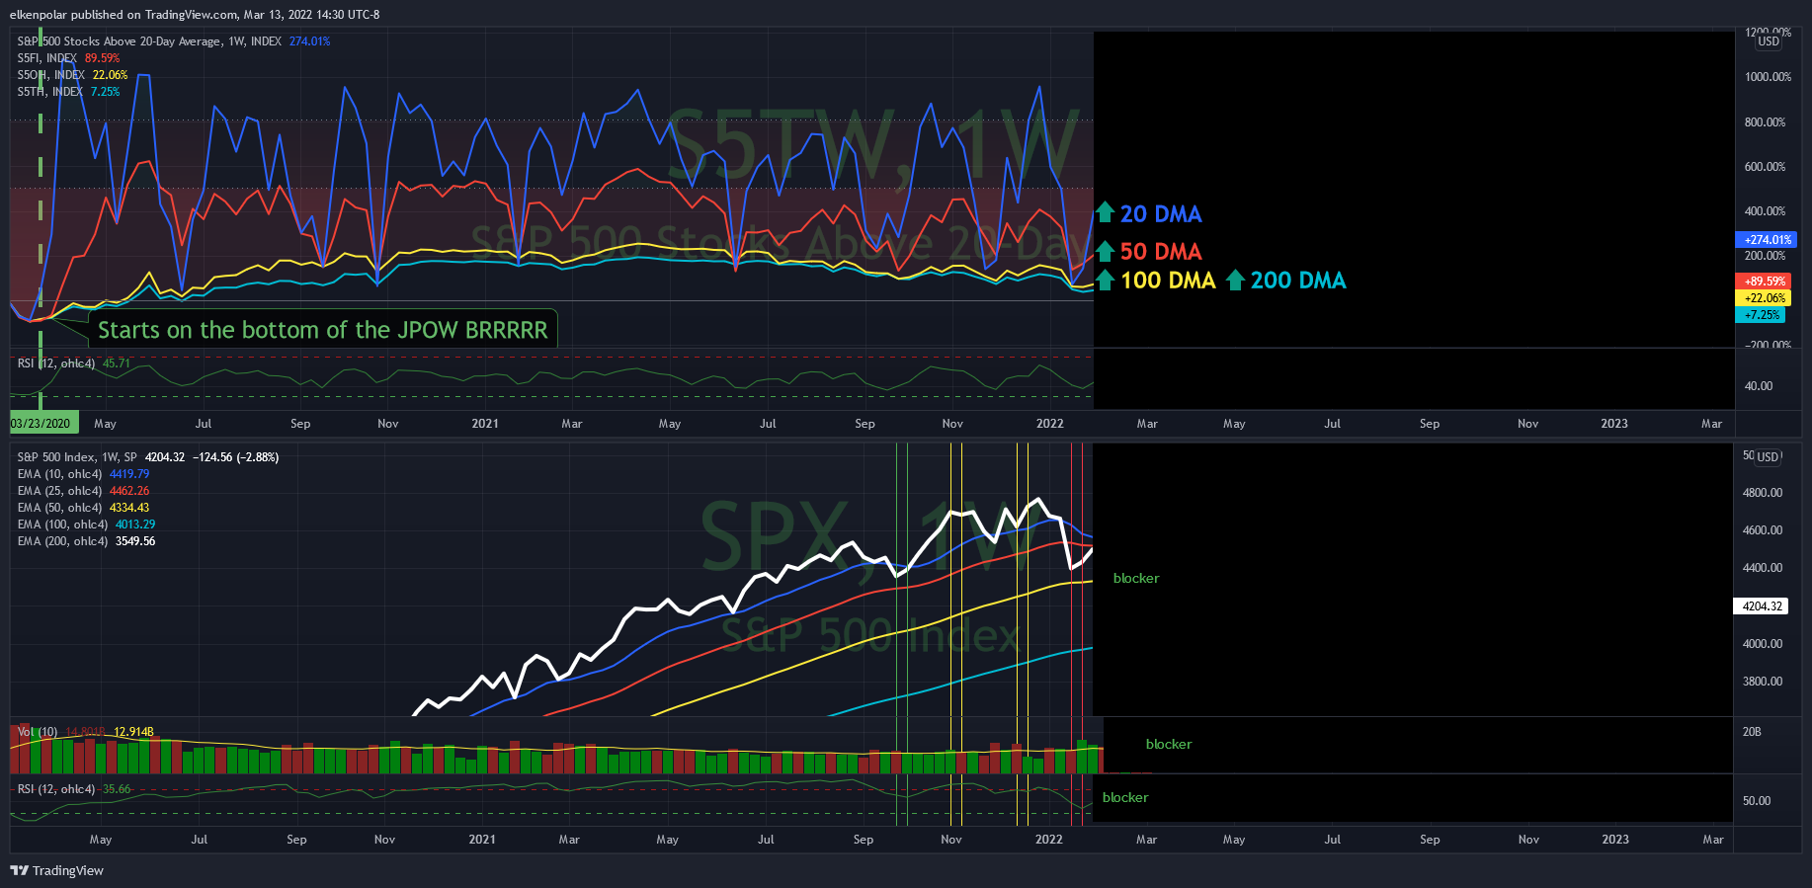
Task: Select the blue '20 DMA' label
Action: [1161, 213]
